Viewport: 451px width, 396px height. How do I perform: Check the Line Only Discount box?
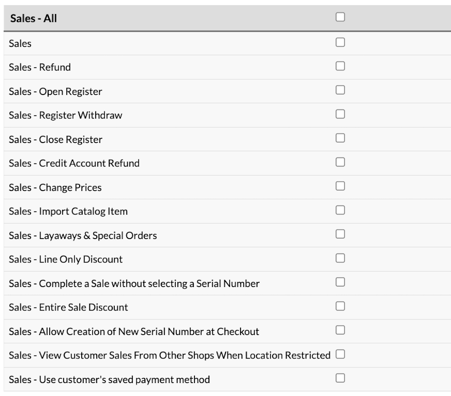tap(340, 258)
